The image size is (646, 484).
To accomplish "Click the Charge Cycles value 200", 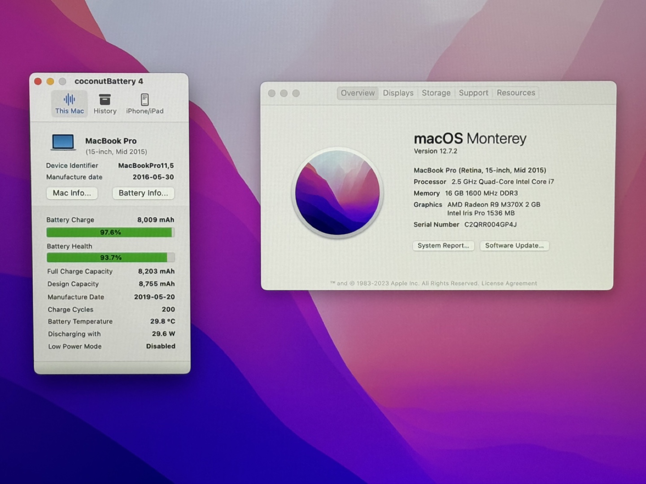I will point(168,310).
